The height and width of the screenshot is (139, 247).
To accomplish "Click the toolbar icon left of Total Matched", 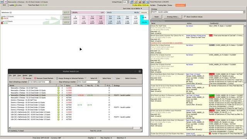I will pos(147,2).
